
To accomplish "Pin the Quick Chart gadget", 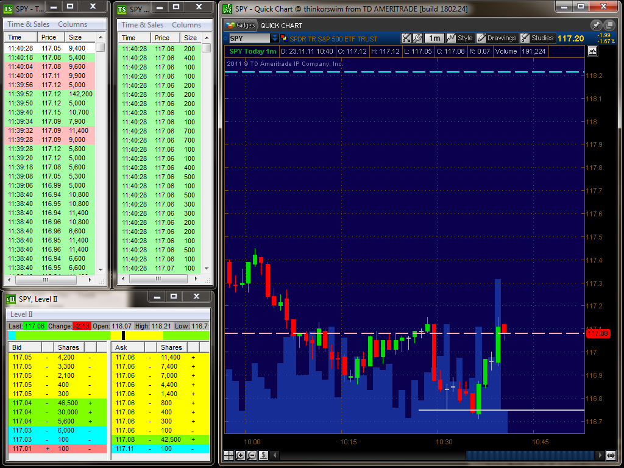I will pos(596,25).
